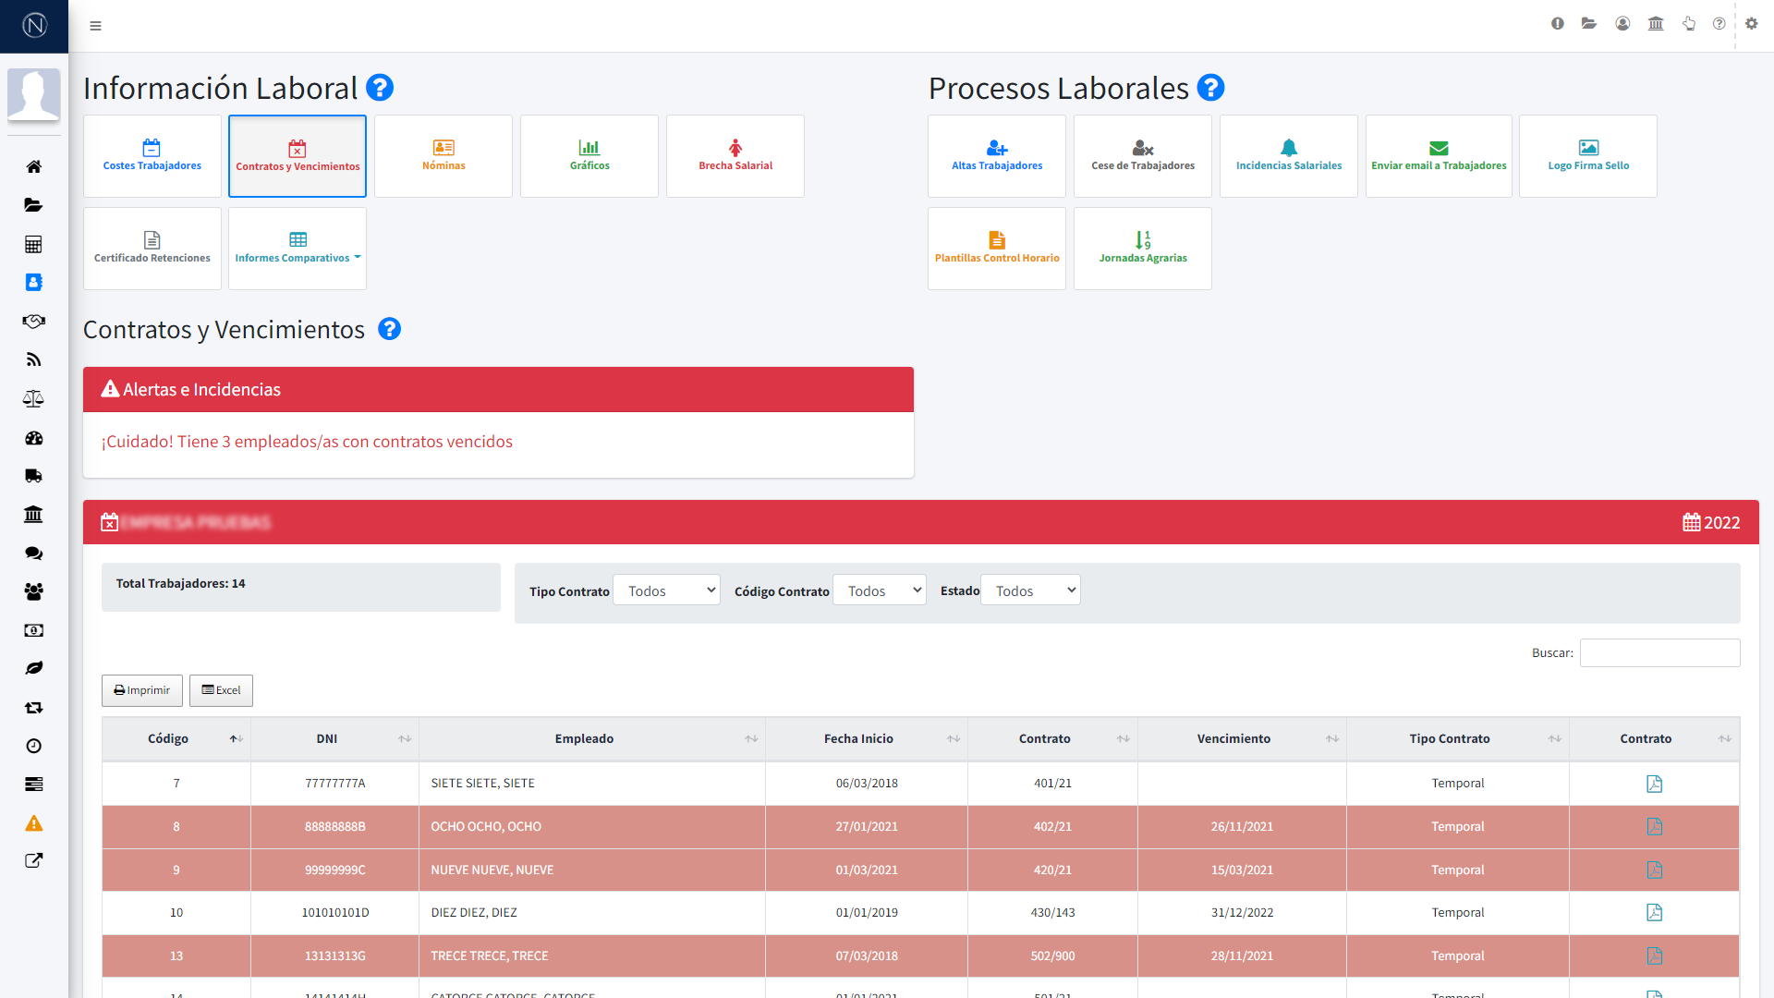Open the sidebar home icon

pos(33,166)
